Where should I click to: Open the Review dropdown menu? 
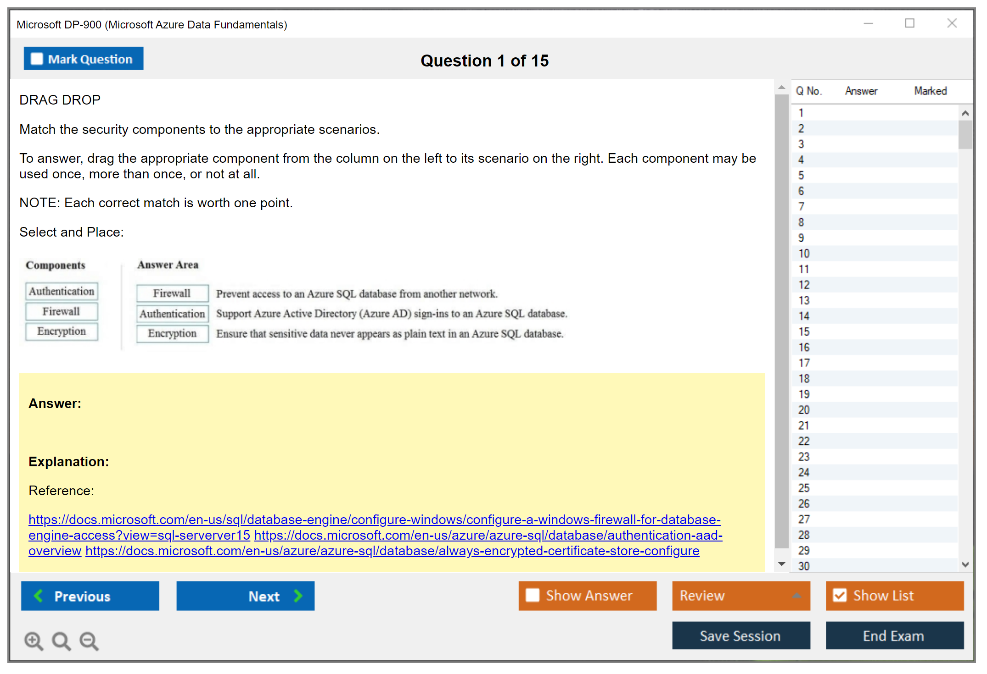(796, 596)
